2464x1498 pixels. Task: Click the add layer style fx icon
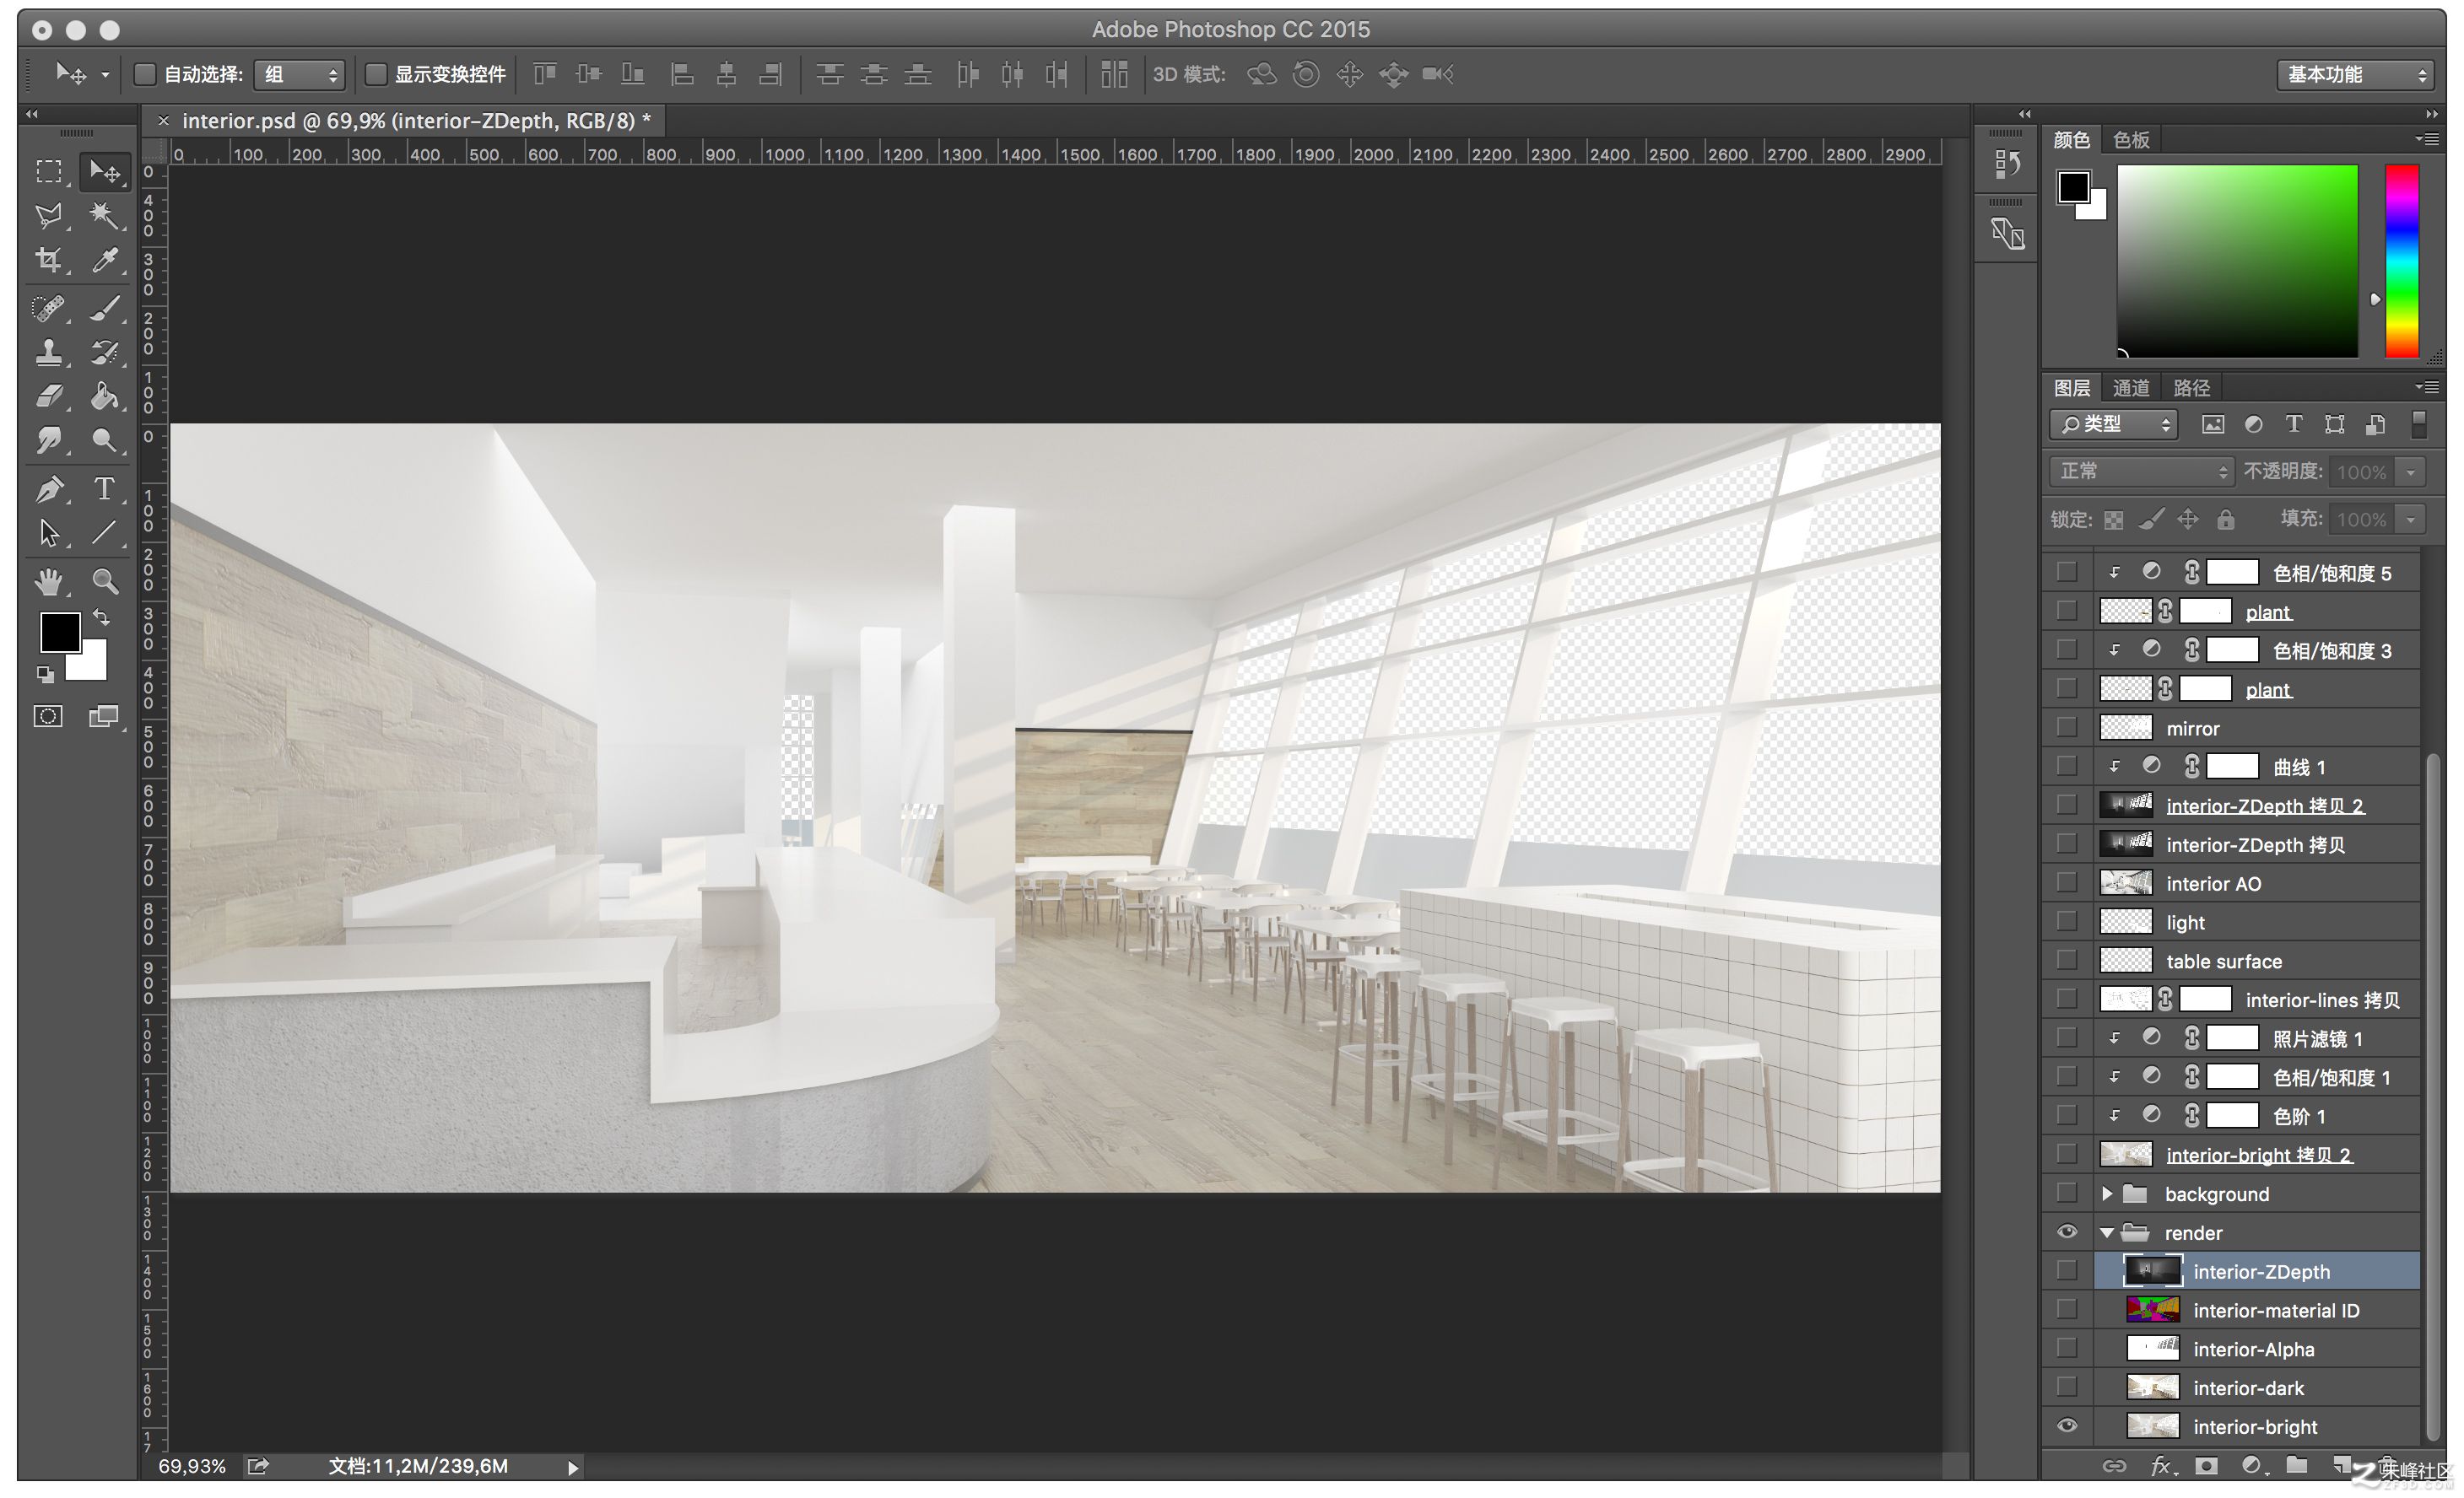click(x=2160, y=1466)
